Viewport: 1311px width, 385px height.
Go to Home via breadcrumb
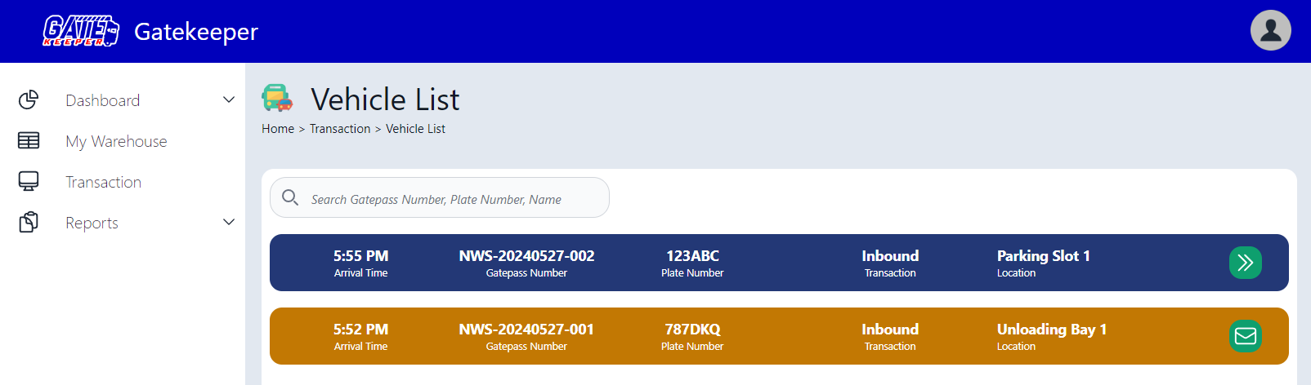click(x=278, y=129)
